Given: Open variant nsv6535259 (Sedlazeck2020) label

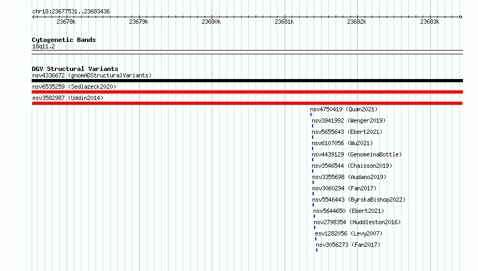Looking at the screenshot, I should coord(74,87).
